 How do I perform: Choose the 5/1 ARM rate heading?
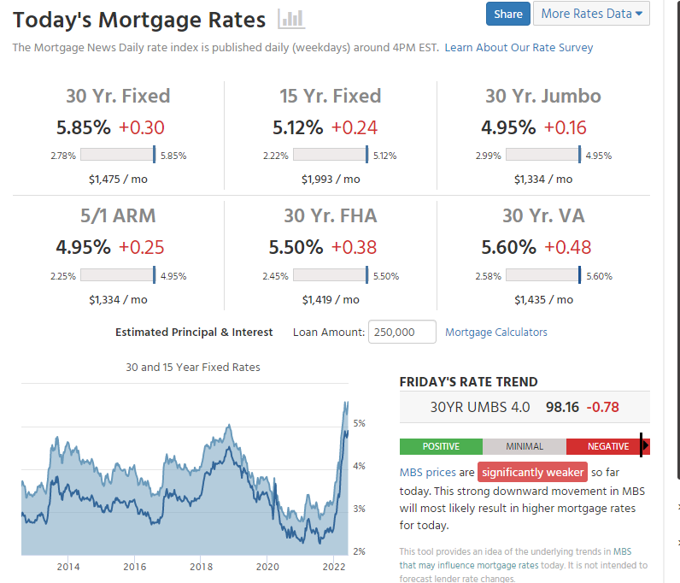pyautogui.click(x=118, y=215)
